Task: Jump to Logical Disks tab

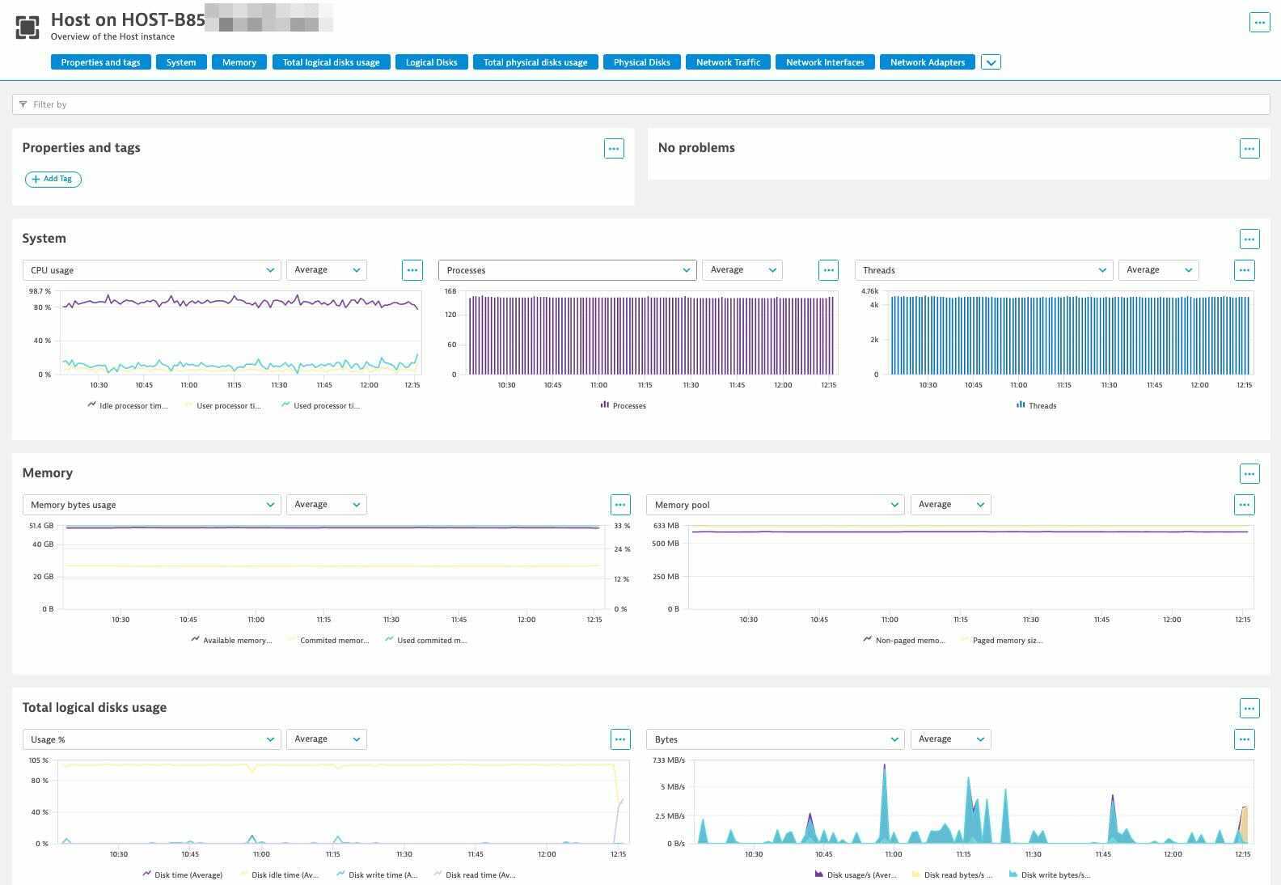Action: tap(432, 62)
